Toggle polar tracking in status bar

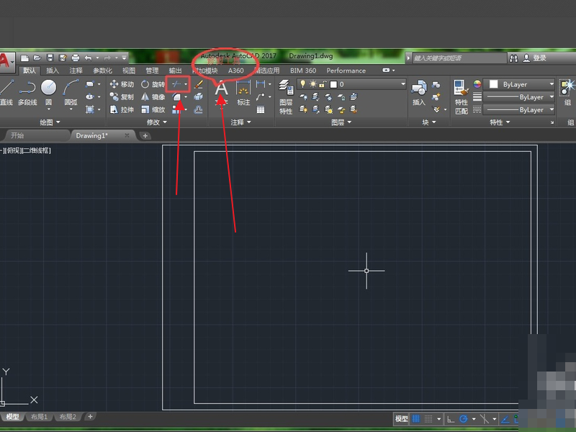[463, 419]
